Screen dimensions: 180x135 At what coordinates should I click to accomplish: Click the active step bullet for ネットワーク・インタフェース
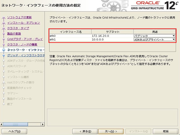(x=4, y=50)
